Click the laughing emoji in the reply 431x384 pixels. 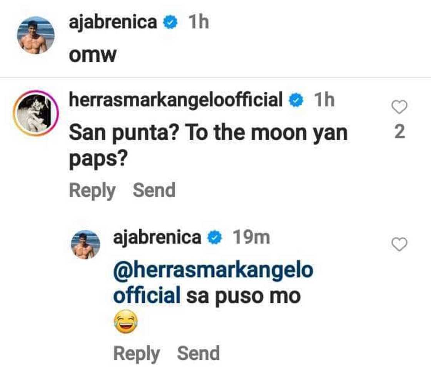coord(125,323)
